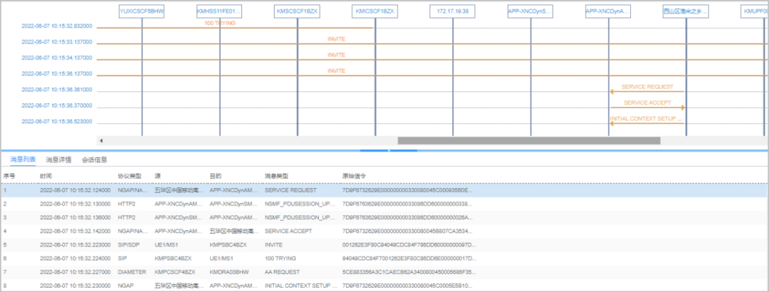Sort by the 时间 column header
This screenshot has width=769, height=292.
point(46,176)
